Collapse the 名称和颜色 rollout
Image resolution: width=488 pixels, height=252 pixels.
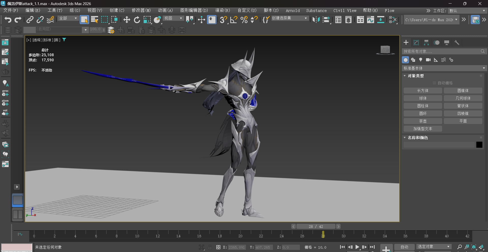point(418,138)
